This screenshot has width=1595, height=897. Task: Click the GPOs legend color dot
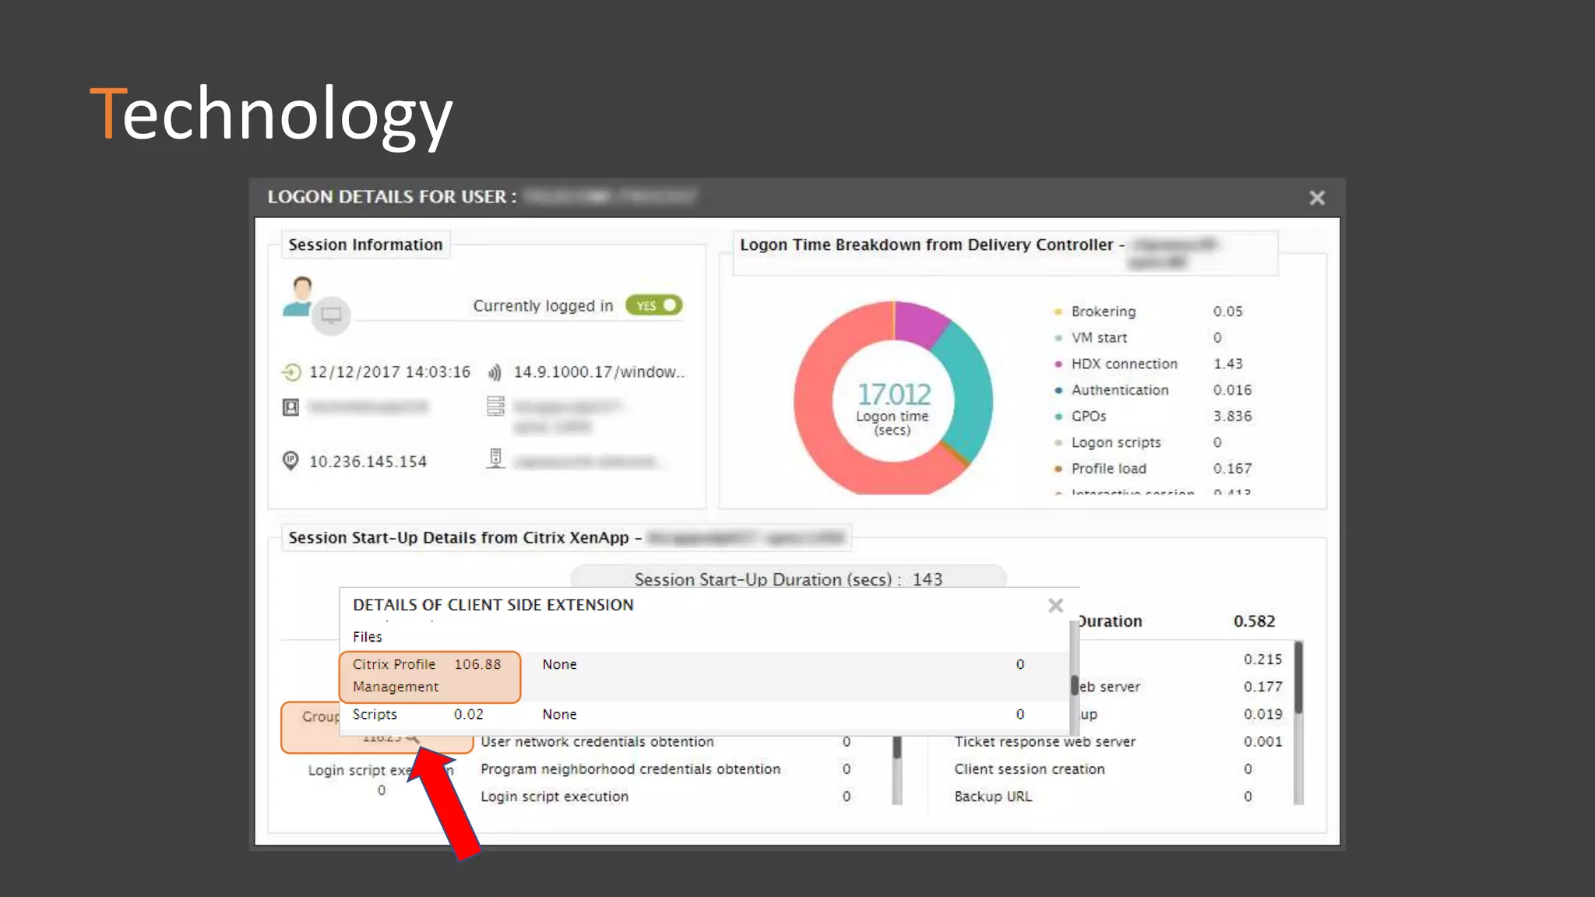tap(1058, 417)
